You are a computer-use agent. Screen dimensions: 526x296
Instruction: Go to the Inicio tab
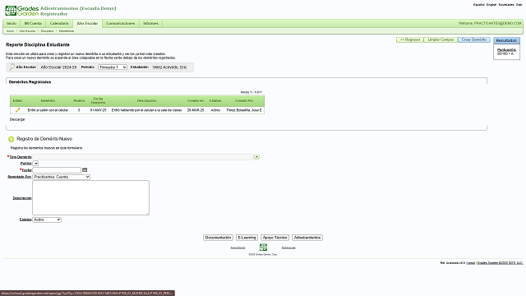click(12, 23)
